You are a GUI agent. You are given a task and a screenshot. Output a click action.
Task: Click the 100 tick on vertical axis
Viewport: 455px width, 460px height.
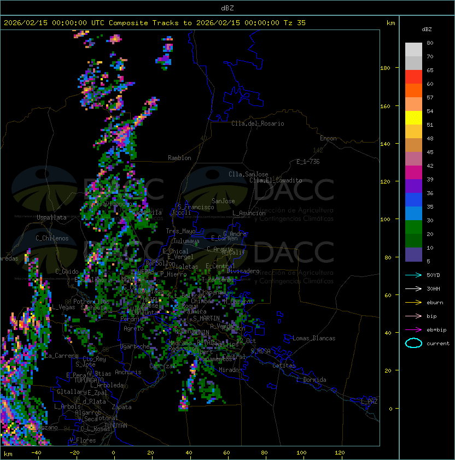coord(385,220)
